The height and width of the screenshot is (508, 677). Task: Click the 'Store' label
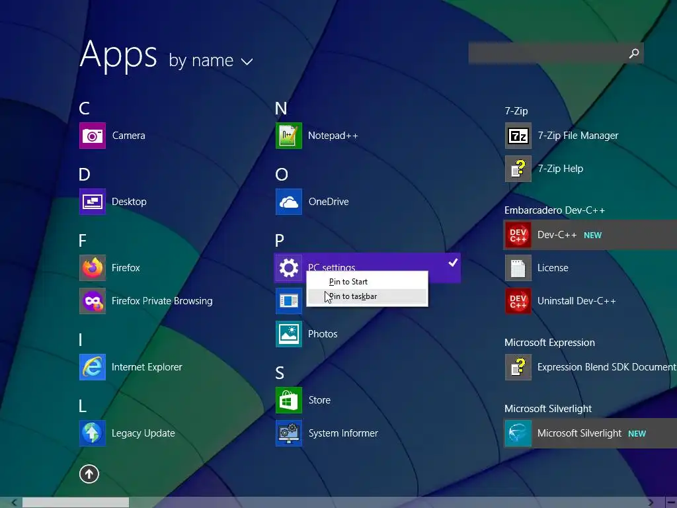[319, 400]
